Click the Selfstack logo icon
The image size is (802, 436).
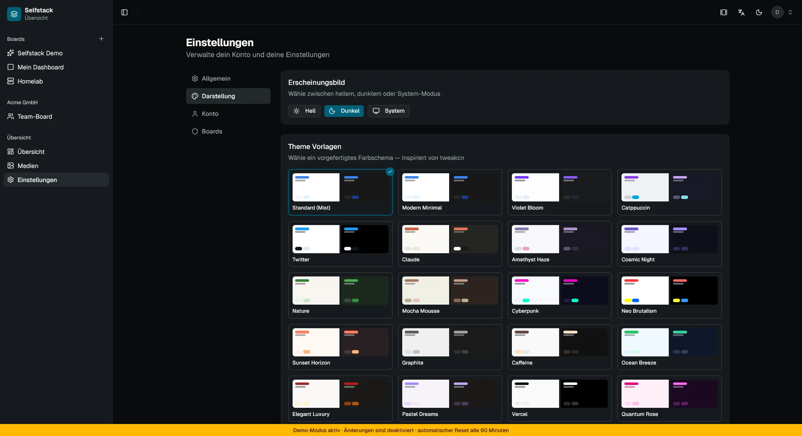14,14
